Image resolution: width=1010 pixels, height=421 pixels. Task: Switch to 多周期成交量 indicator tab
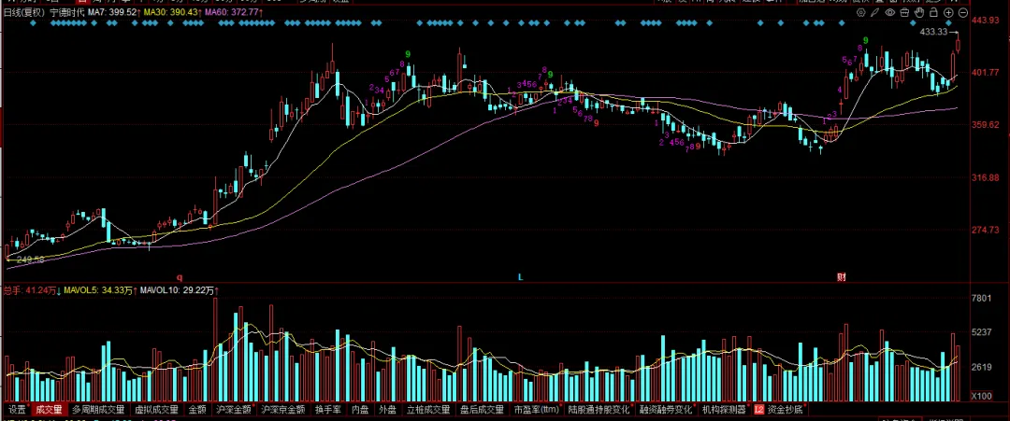98,409
